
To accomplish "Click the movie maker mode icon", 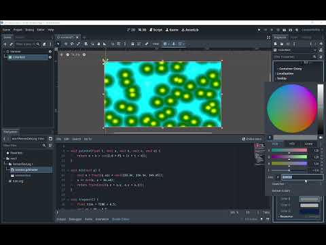I will [x=297, y=30].
